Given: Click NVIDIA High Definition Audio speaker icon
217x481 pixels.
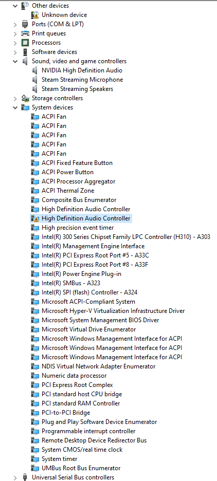Looking at the screenshot, I should click(x=35, y=70).
